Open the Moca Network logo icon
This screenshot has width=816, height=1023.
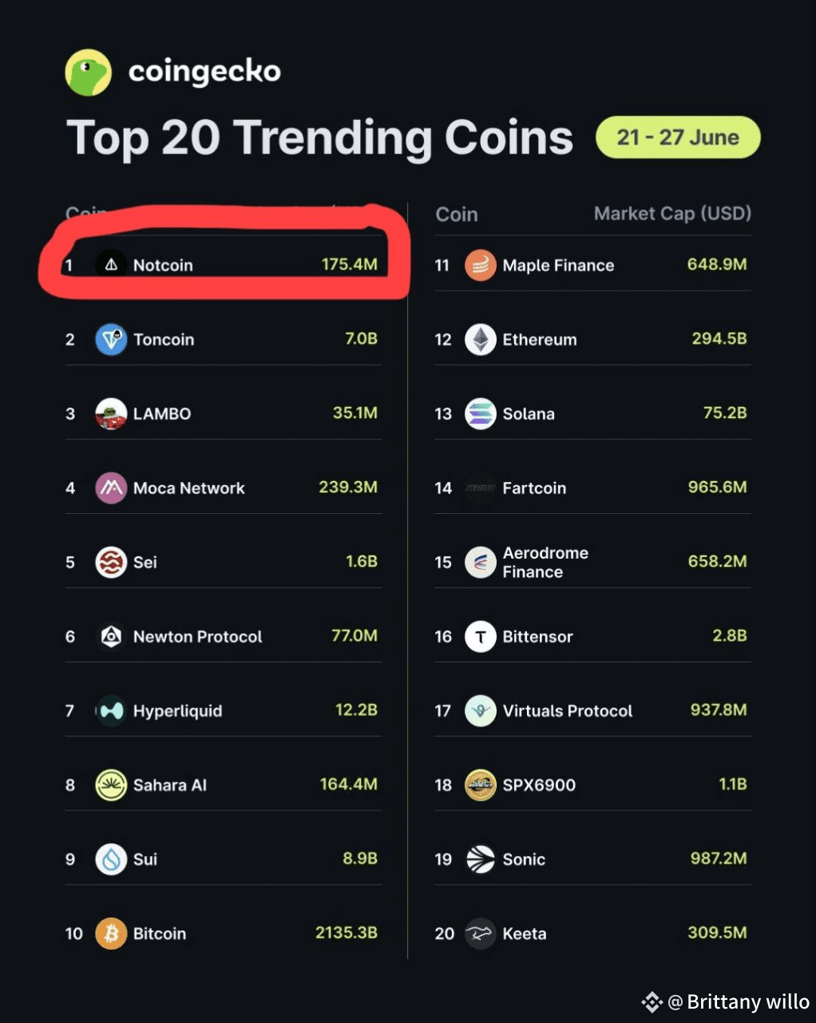click(111, 488)
